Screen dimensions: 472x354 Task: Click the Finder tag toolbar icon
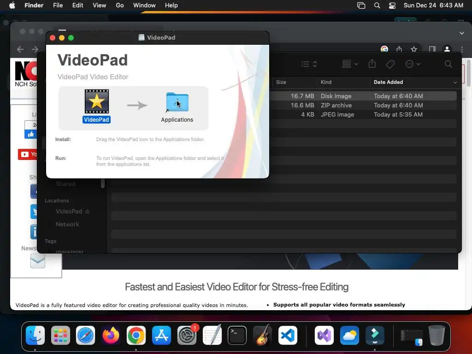pos(390,64)
